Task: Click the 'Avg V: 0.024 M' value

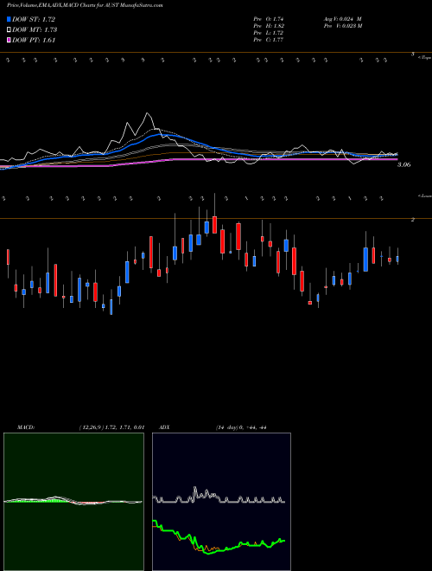Action: [342, 19]
